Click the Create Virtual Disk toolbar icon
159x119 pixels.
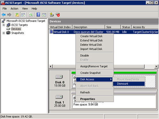click(52, 15)
